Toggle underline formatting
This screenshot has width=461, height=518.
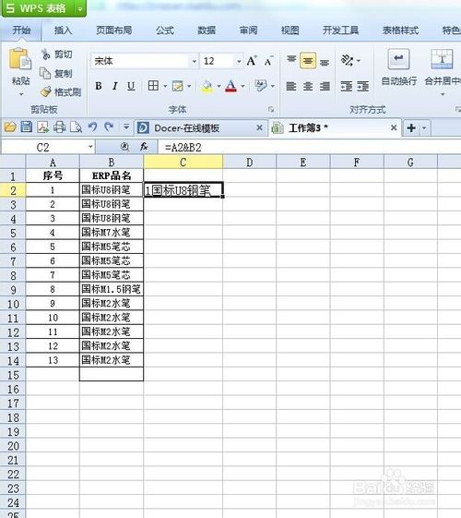tap(131, 86)
